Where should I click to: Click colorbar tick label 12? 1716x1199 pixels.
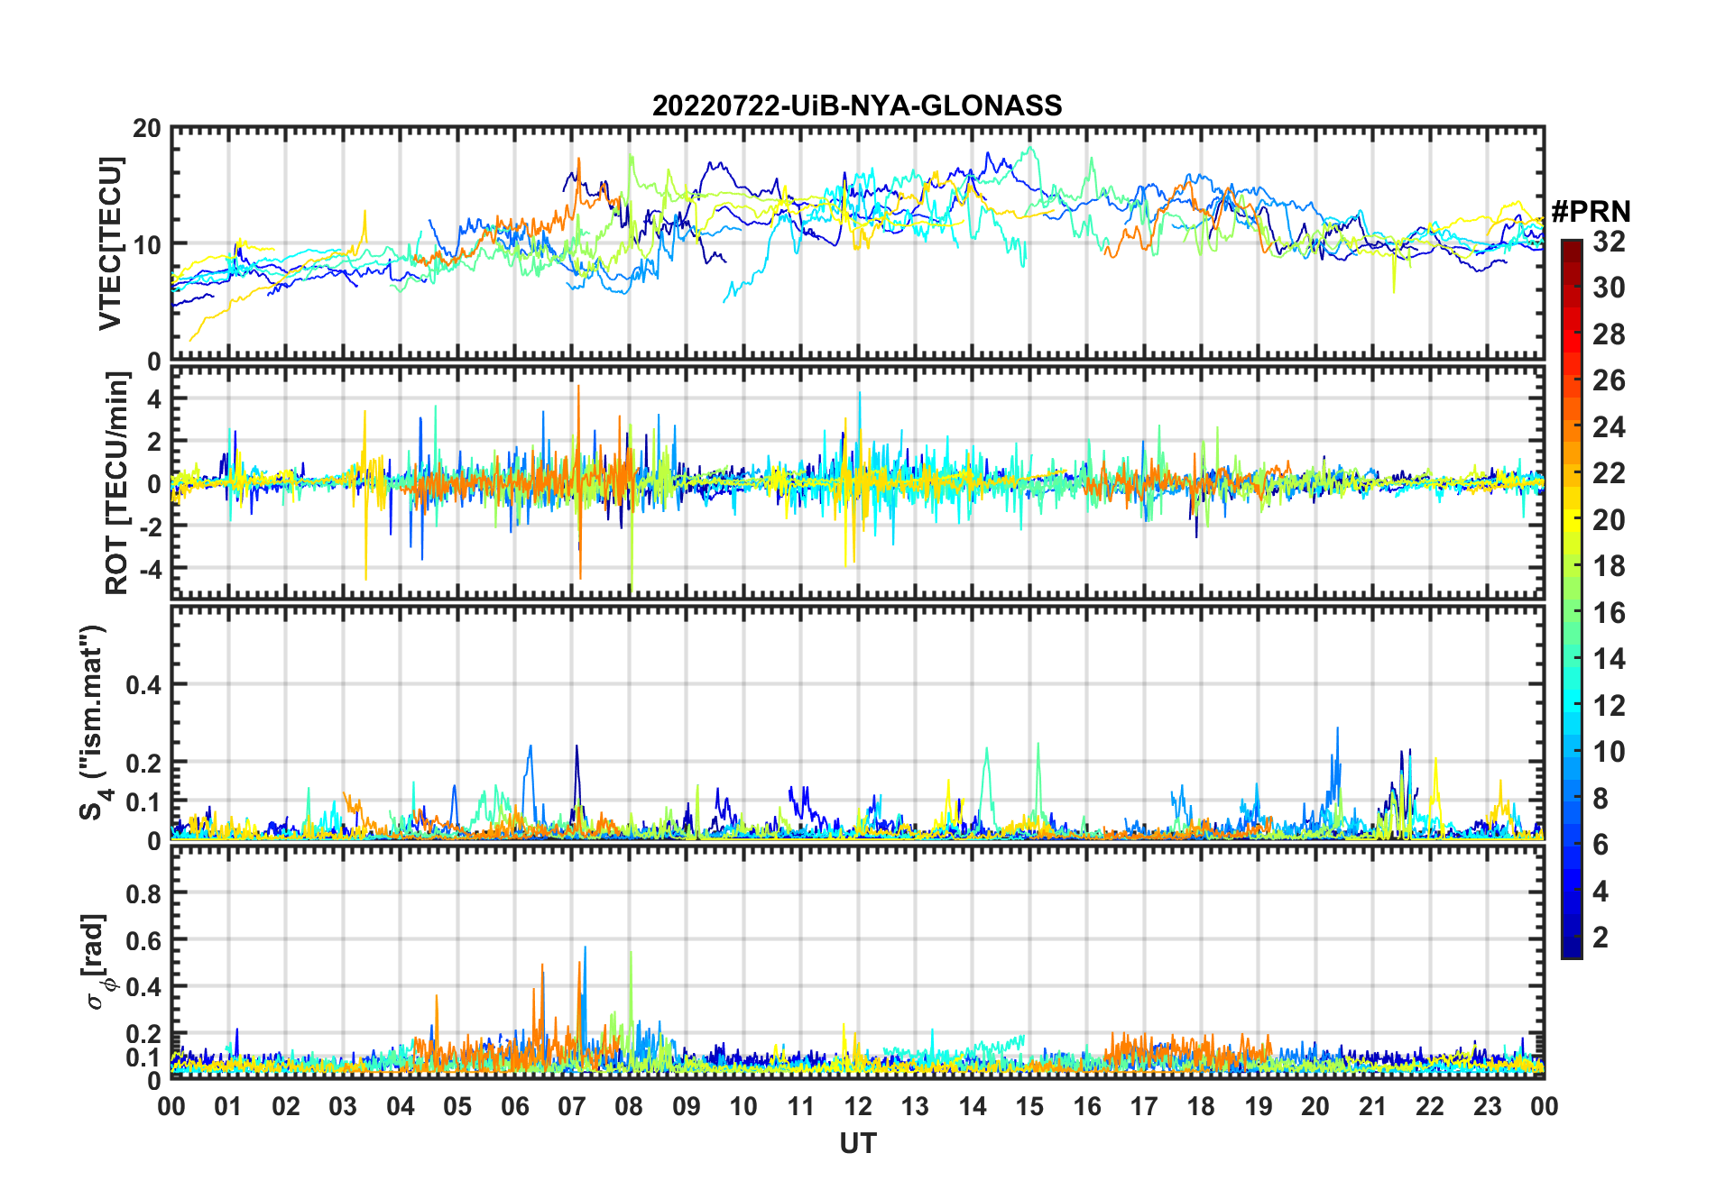tap(1609, 706)
